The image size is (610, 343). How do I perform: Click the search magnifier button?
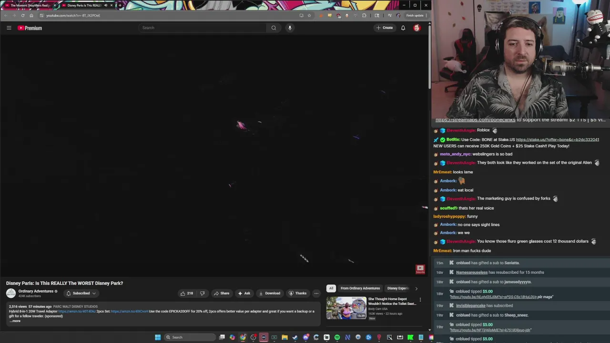point(274,28)
